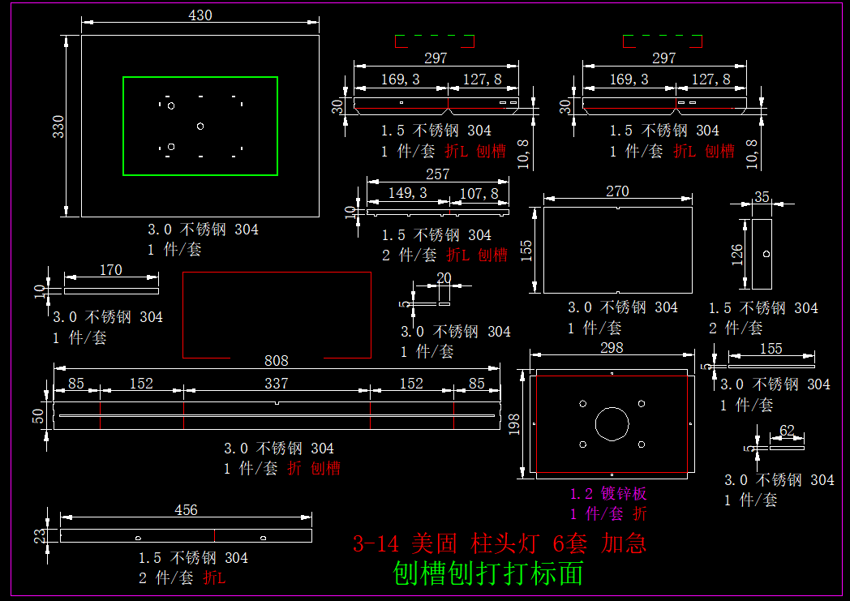Click the 456 dimension text
The width and height of the screenshot is (850, 601).
click(x=186, y=510)
